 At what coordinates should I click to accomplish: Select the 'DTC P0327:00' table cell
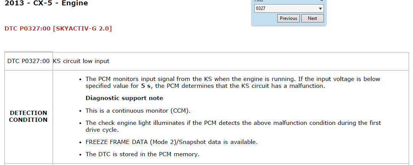point(29,61)
